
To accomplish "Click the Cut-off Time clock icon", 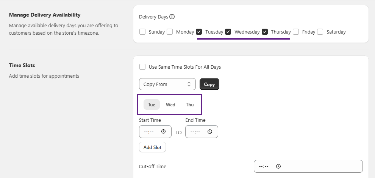I will [278, 166].
